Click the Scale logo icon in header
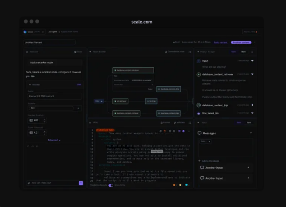286x207 pixels. point(25,32)
